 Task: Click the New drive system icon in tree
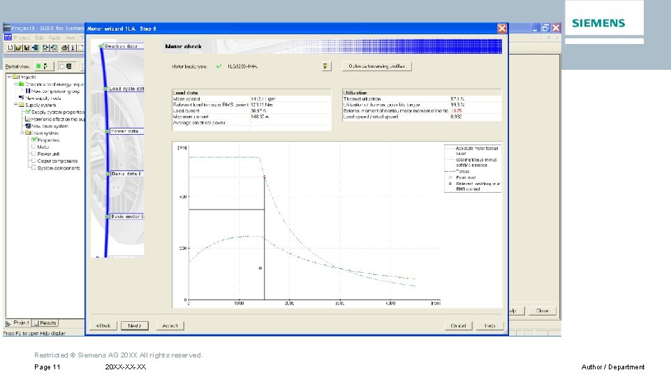click(x=28, y=126)
